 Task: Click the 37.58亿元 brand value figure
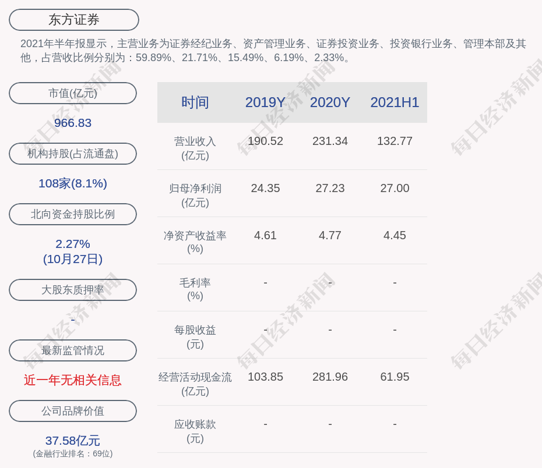[x=73, y=441]
